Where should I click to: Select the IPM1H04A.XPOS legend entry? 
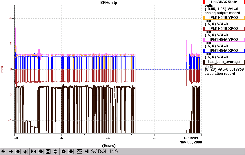point(224,51)
